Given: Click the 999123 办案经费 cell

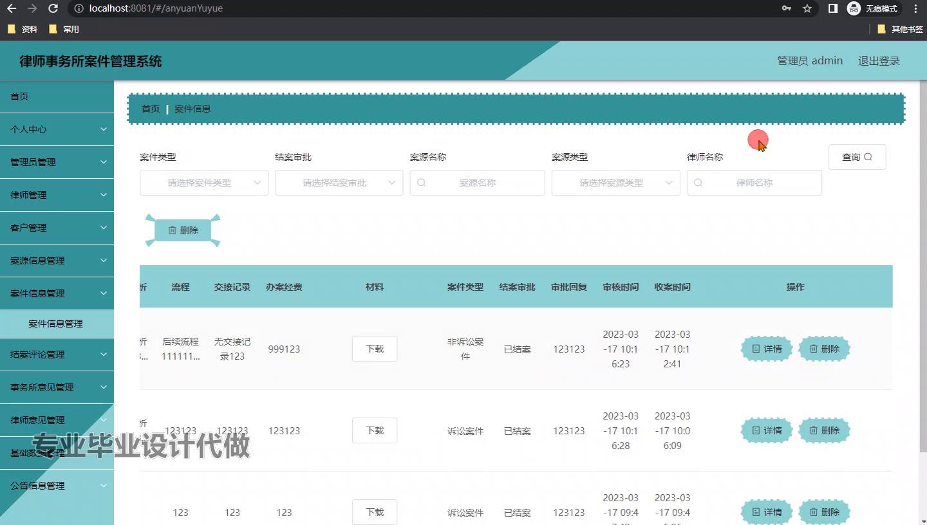Looking at the screenshot, I should pyautogui.click(x=284, y=349).
